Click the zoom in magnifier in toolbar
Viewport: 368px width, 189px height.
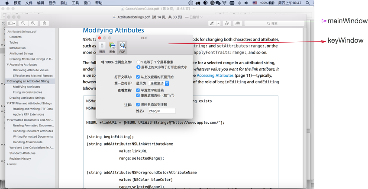(33, 23)
